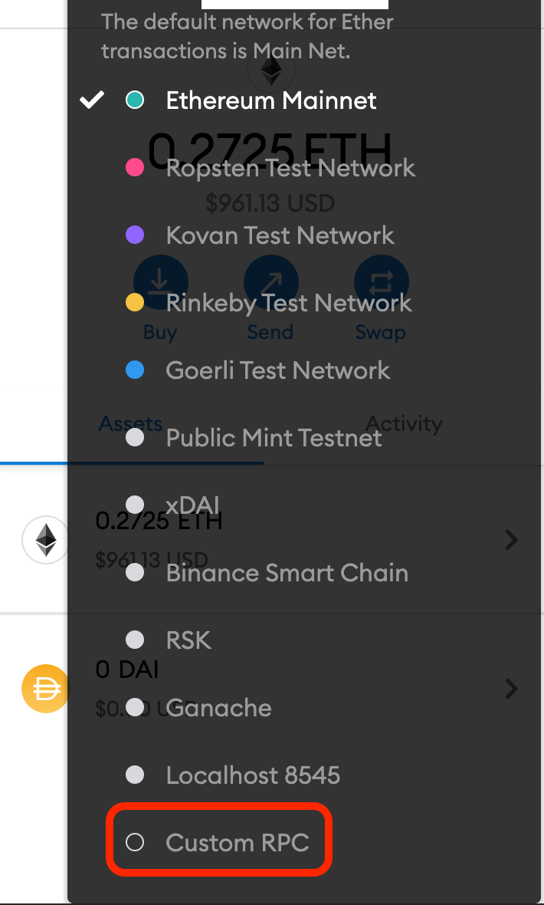Choose the RSK network entry
Viewport: 544px width, 905px height.
pos(188,640)
